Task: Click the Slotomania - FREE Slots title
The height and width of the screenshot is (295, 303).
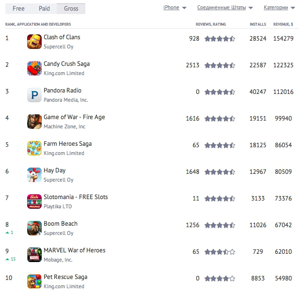Action: point(76,197)
